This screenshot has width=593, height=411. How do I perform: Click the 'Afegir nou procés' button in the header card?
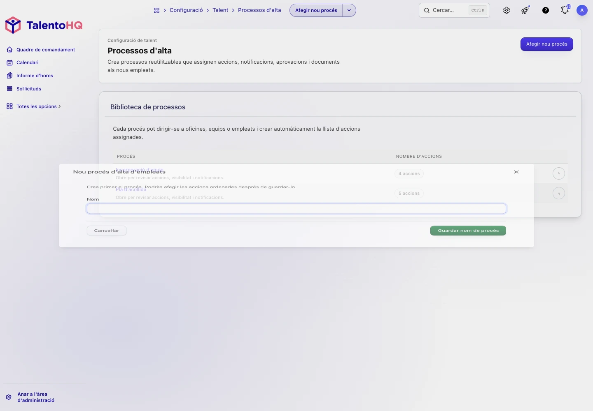click(546, 44)
